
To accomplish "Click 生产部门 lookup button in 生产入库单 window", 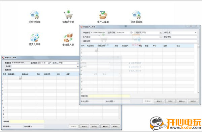I will pyautogui.click(x=161, y=37).
